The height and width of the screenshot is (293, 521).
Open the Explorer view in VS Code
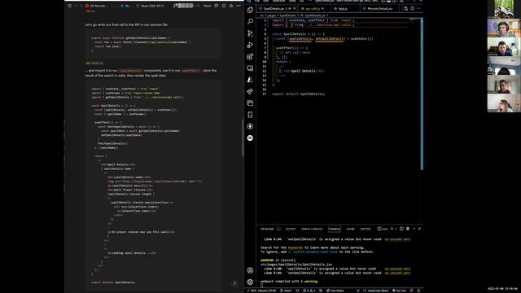pos(250,10)
